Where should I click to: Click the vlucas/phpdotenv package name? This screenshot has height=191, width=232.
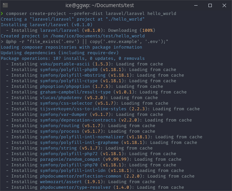pyautogui.click(x=61, y=98)
